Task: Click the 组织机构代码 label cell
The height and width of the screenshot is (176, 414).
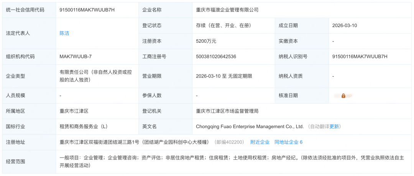Action: (29, 57)
